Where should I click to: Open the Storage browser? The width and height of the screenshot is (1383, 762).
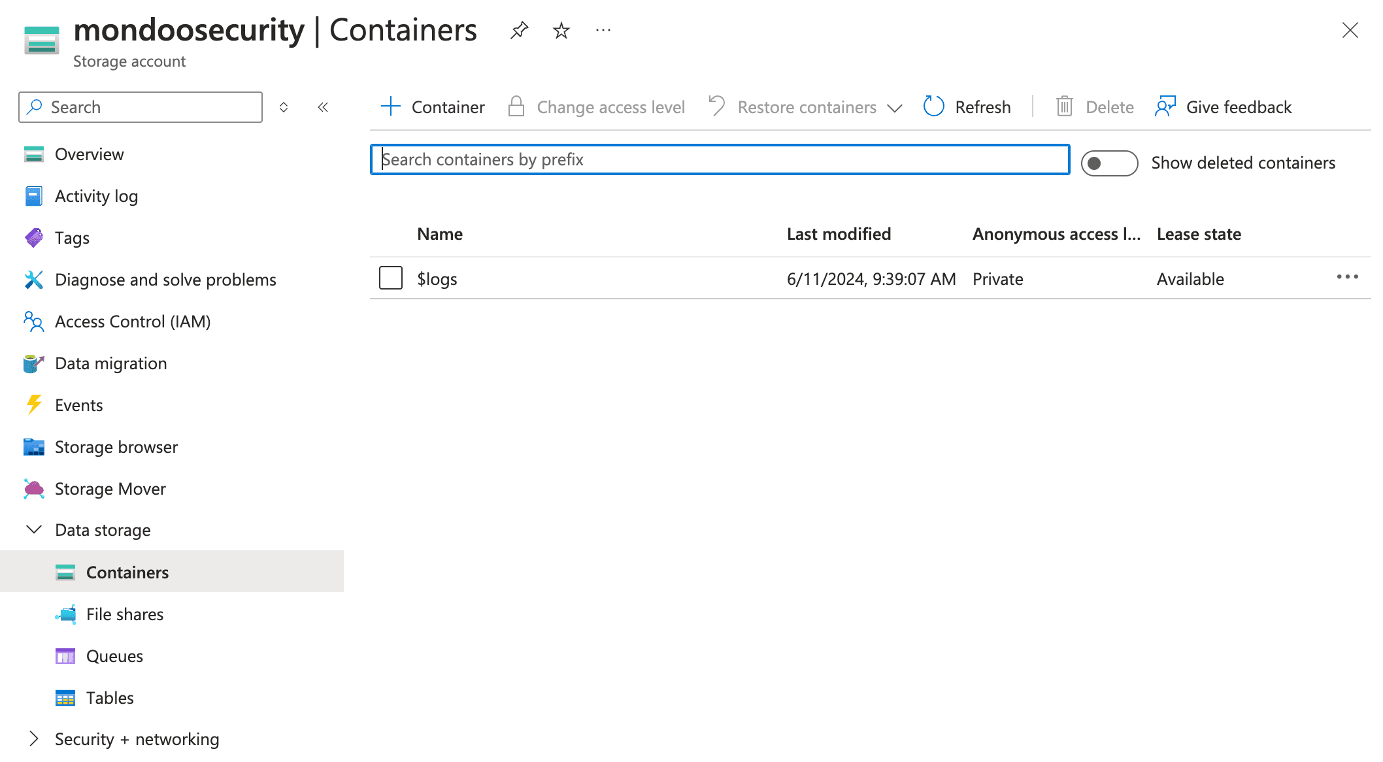tap(116, 446)
